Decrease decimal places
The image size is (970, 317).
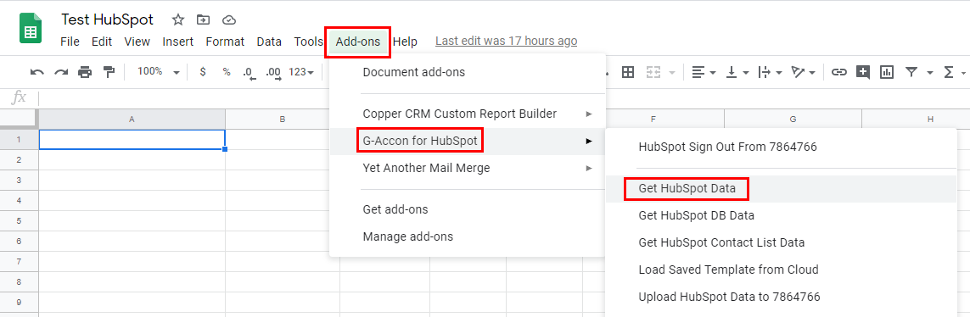pyautogui.click(x=250, y=72)
